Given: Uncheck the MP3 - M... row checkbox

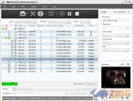Looking at the screenshot, I should point(12,41).
